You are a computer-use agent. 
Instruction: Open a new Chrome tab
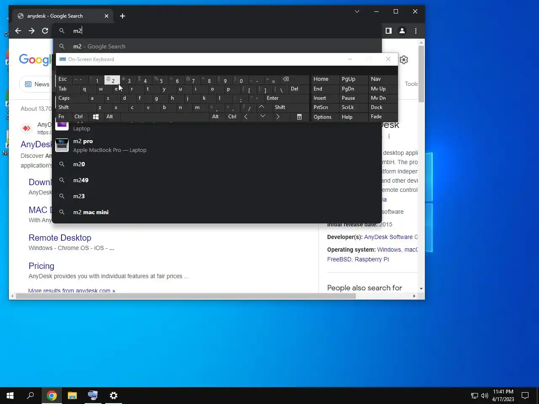tap(123, 16)
